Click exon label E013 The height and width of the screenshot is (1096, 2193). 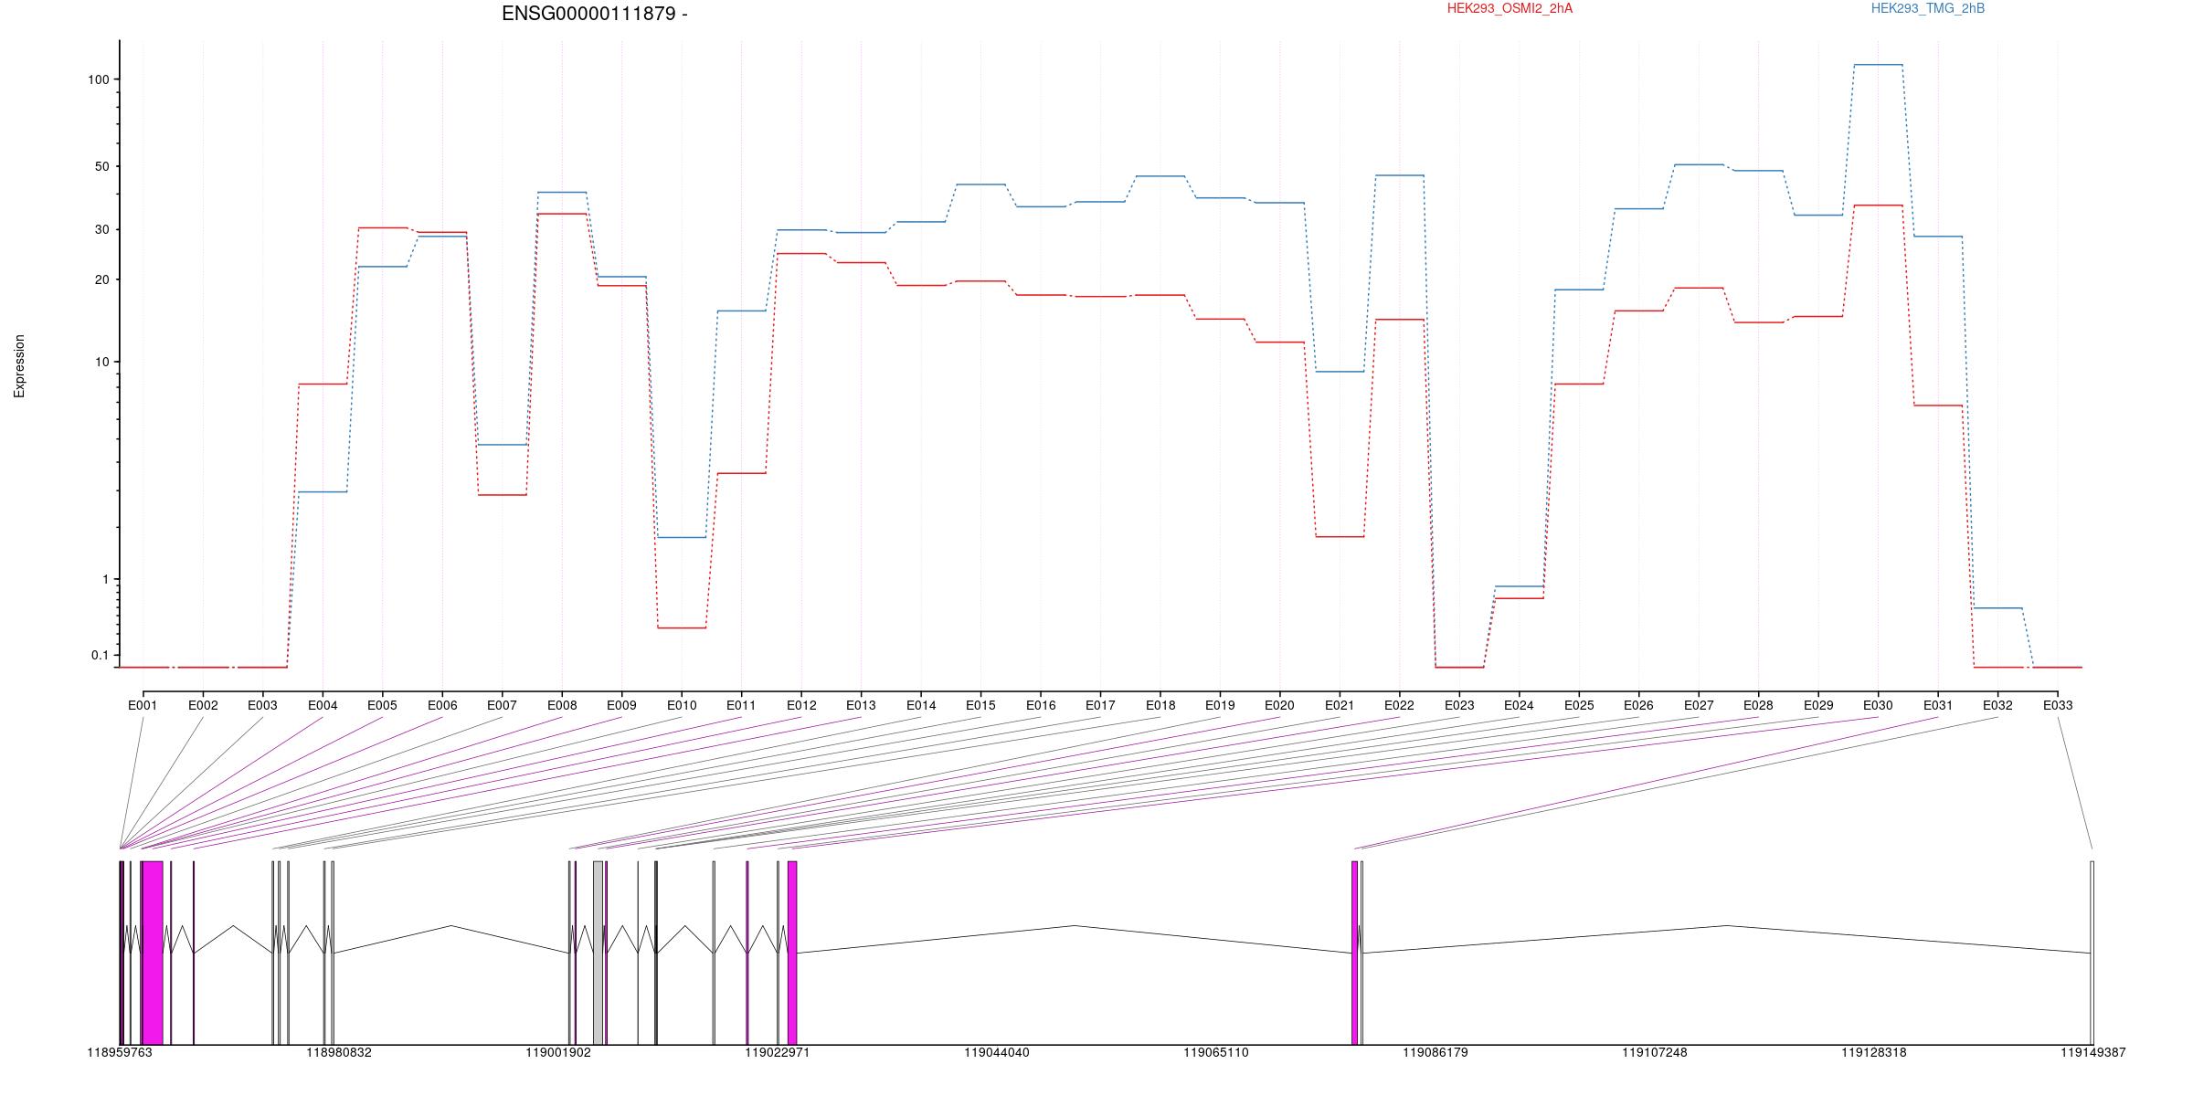[x=861, y=705]
